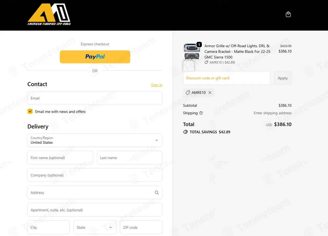Pay with PayPal express checkout
This screenshot has height=236, width=328.
coord(95,57)
